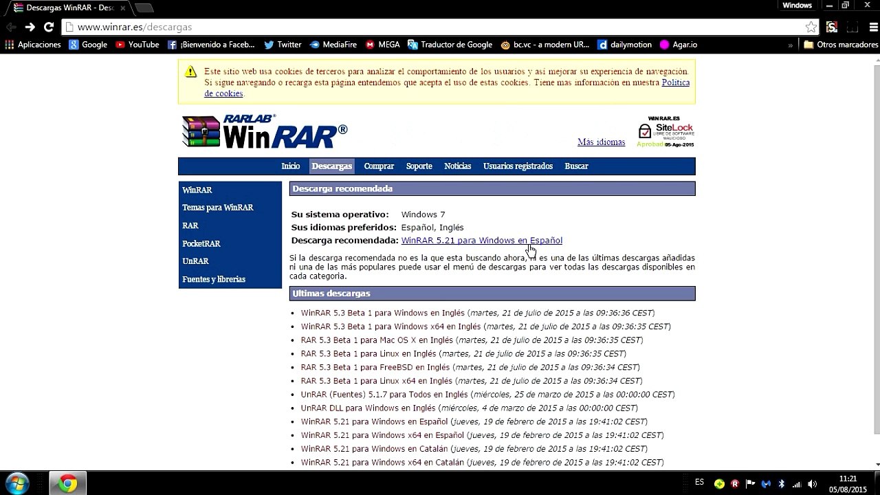Viewport: 880px width, 495px height.
Task: Open UnRAR DLL para Windows en Inglés
Action: [x=368, y=408]
